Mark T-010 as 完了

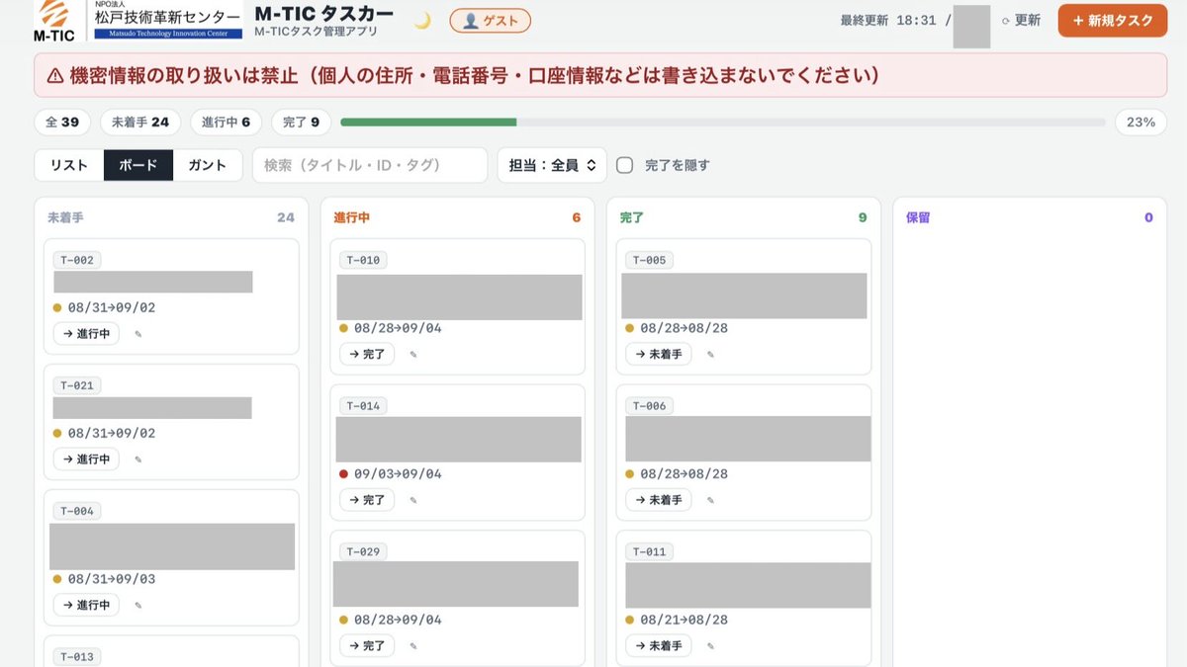click(x=367, y=354)
